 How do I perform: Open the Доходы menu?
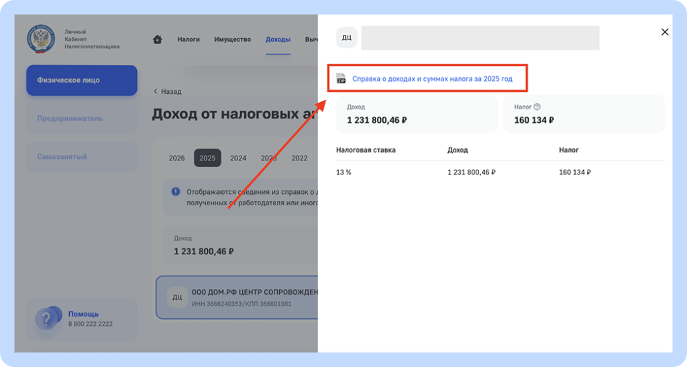278,40
